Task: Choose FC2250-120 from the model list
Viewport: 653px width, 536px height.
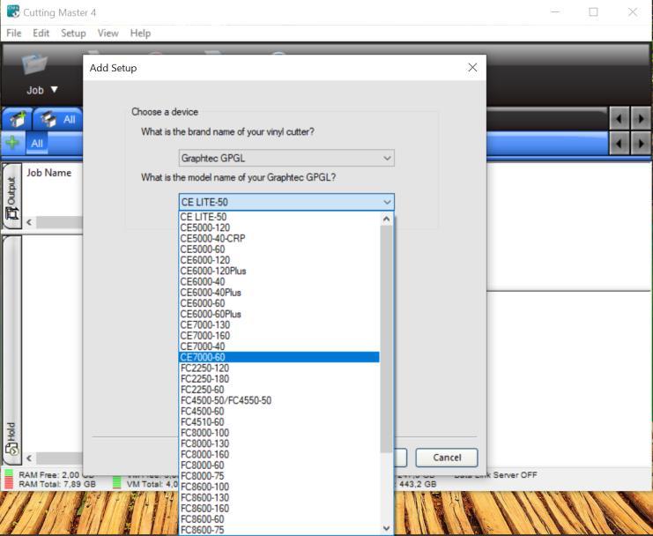Action: coord(279,368)
